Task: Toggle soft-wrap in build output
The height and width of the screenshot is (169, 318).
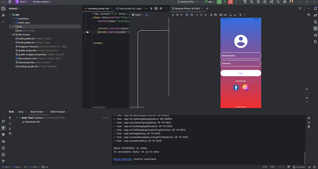Action: click(x=309, y=118)
